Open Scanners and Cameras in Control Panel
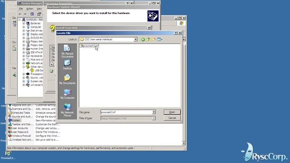 [x=21, y=109]
